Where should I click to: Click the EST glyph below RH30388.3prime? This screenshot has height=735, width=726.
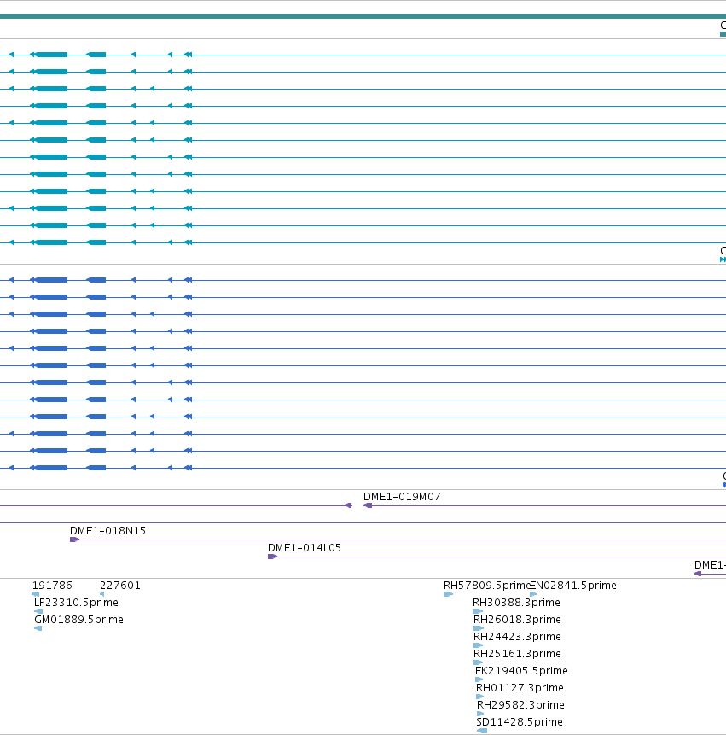(478, 611)
